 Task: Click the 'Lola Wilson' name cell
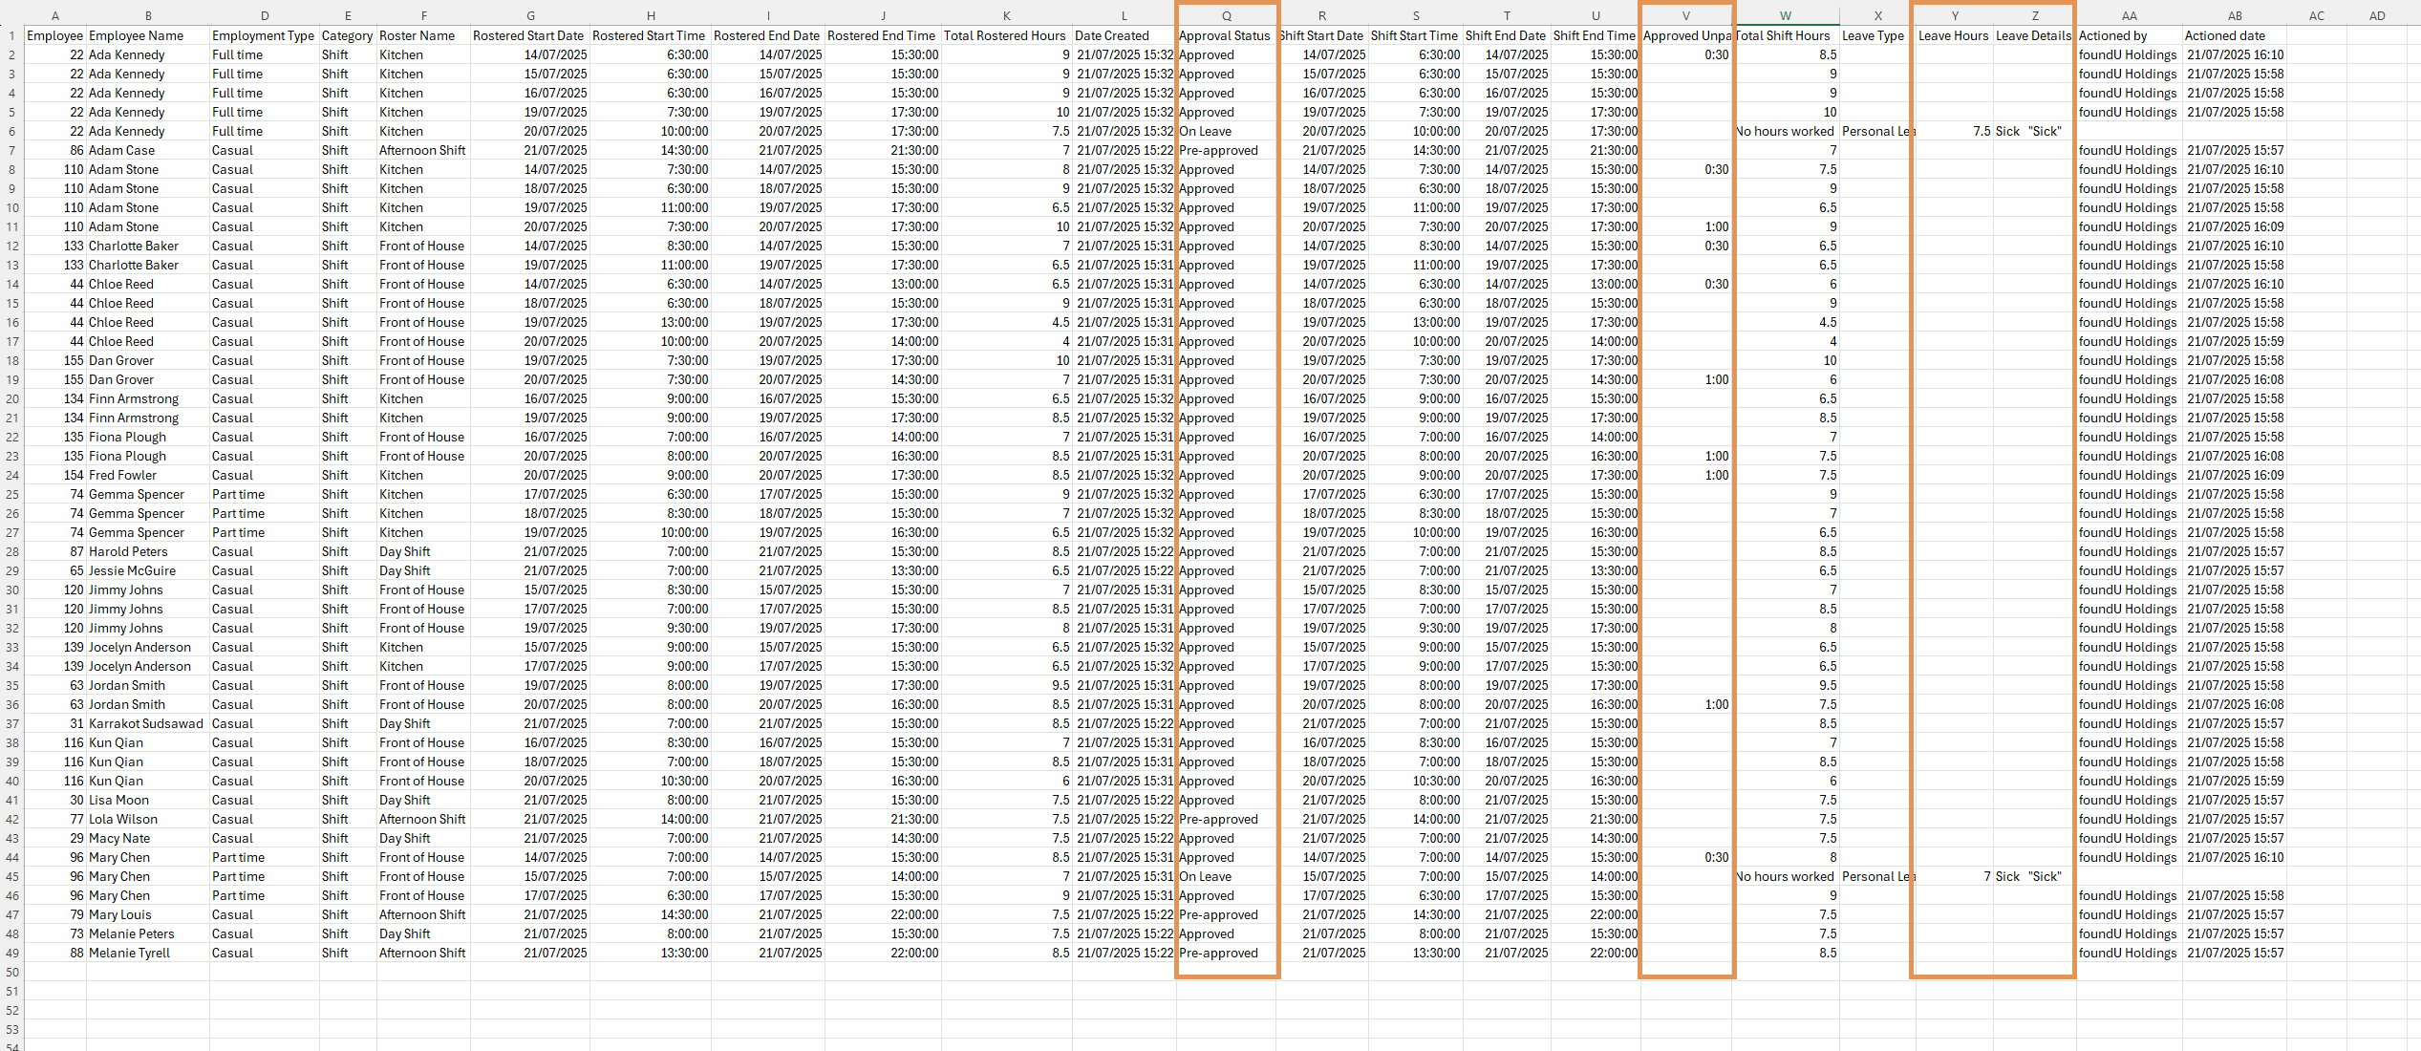[122, 819]
